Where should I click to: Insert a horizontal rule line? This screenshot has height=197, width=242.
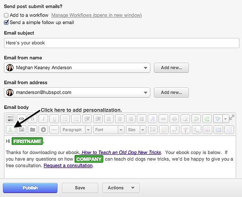click(54, 130)
